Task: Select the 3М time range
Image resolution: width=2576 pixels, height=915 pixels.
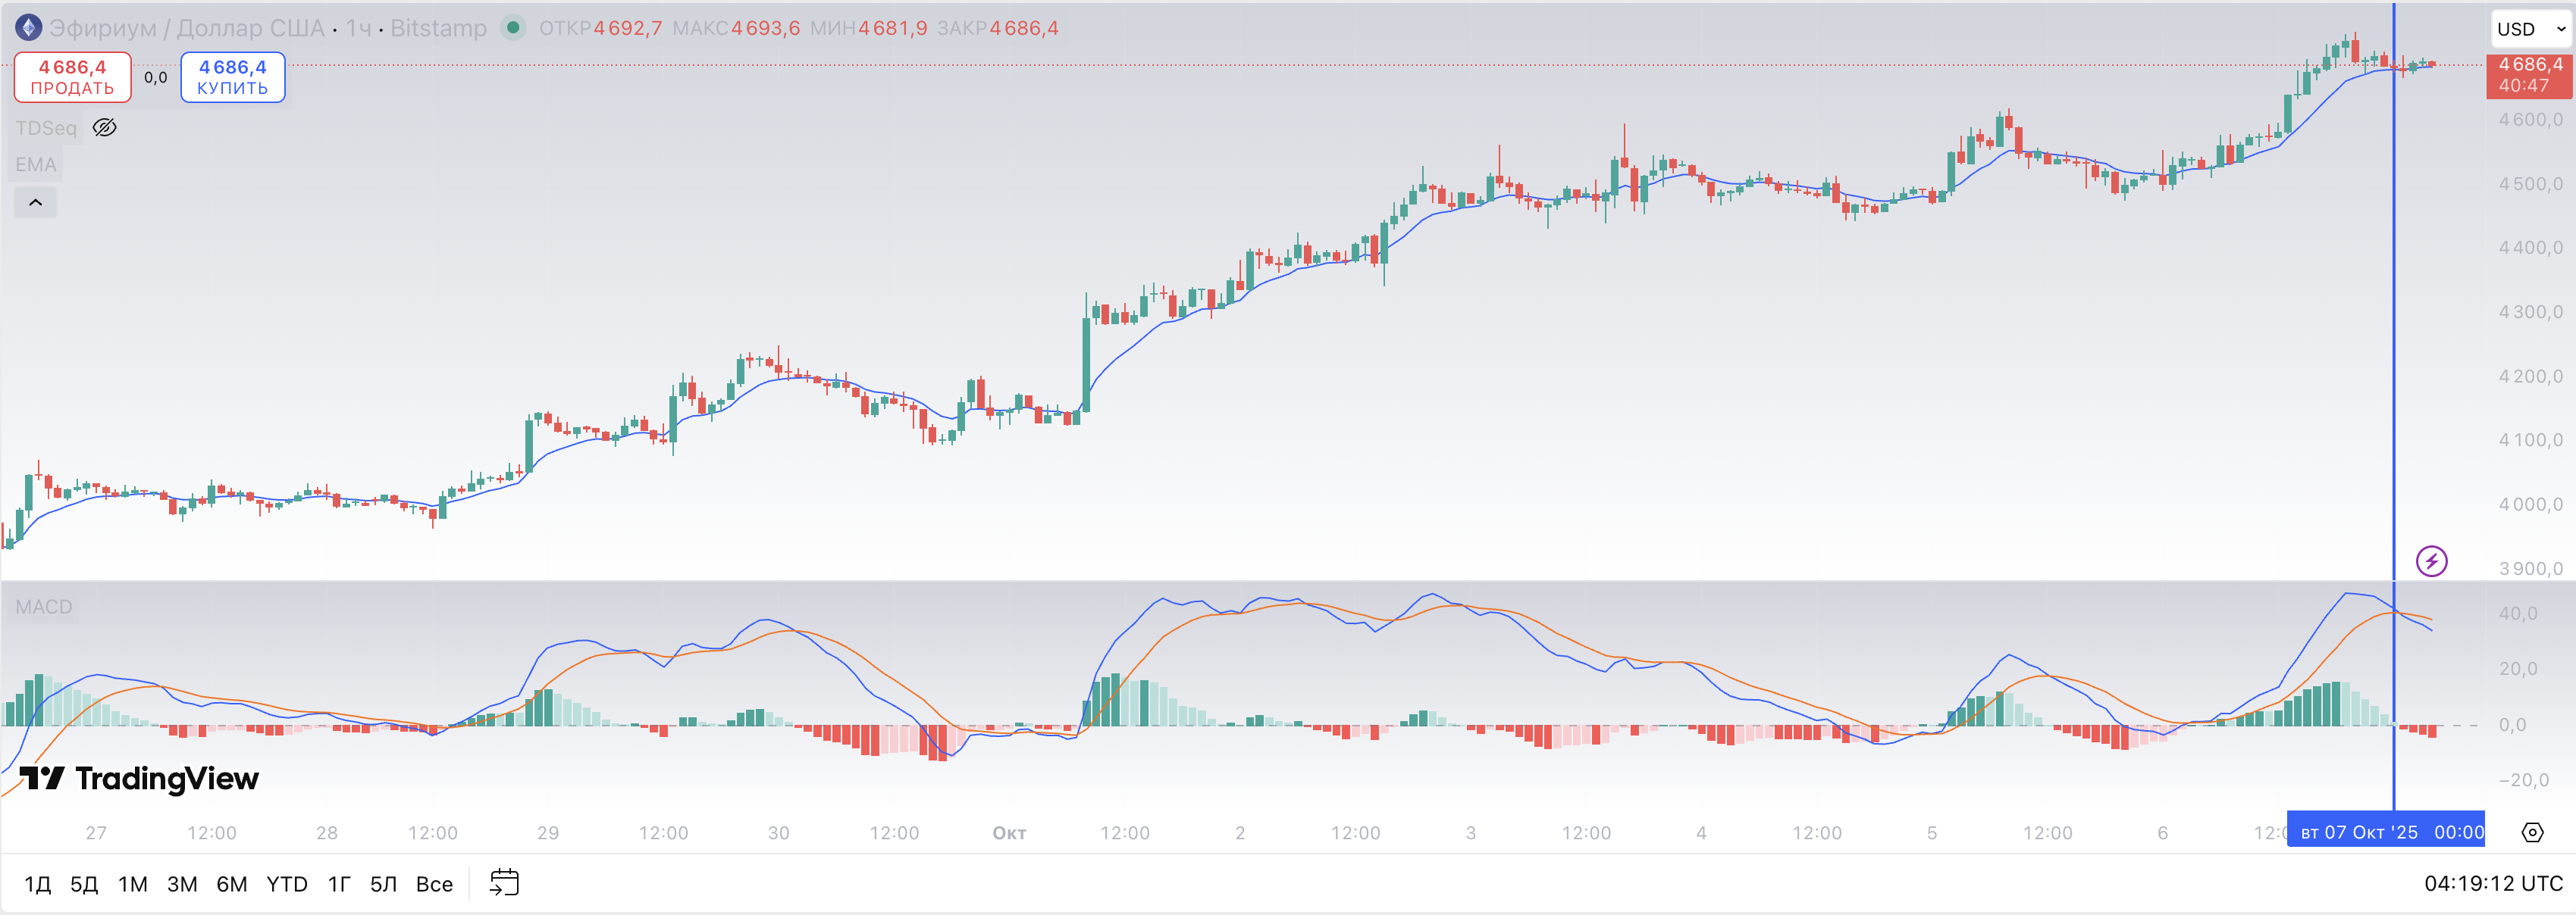Action: [x=182, y=884]
